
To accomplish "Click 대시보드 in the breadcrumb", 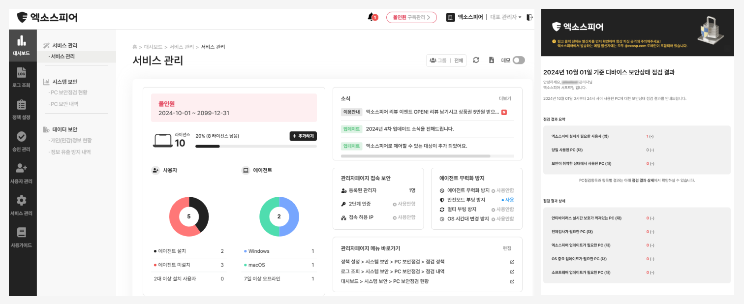I will tap(153, 47).
